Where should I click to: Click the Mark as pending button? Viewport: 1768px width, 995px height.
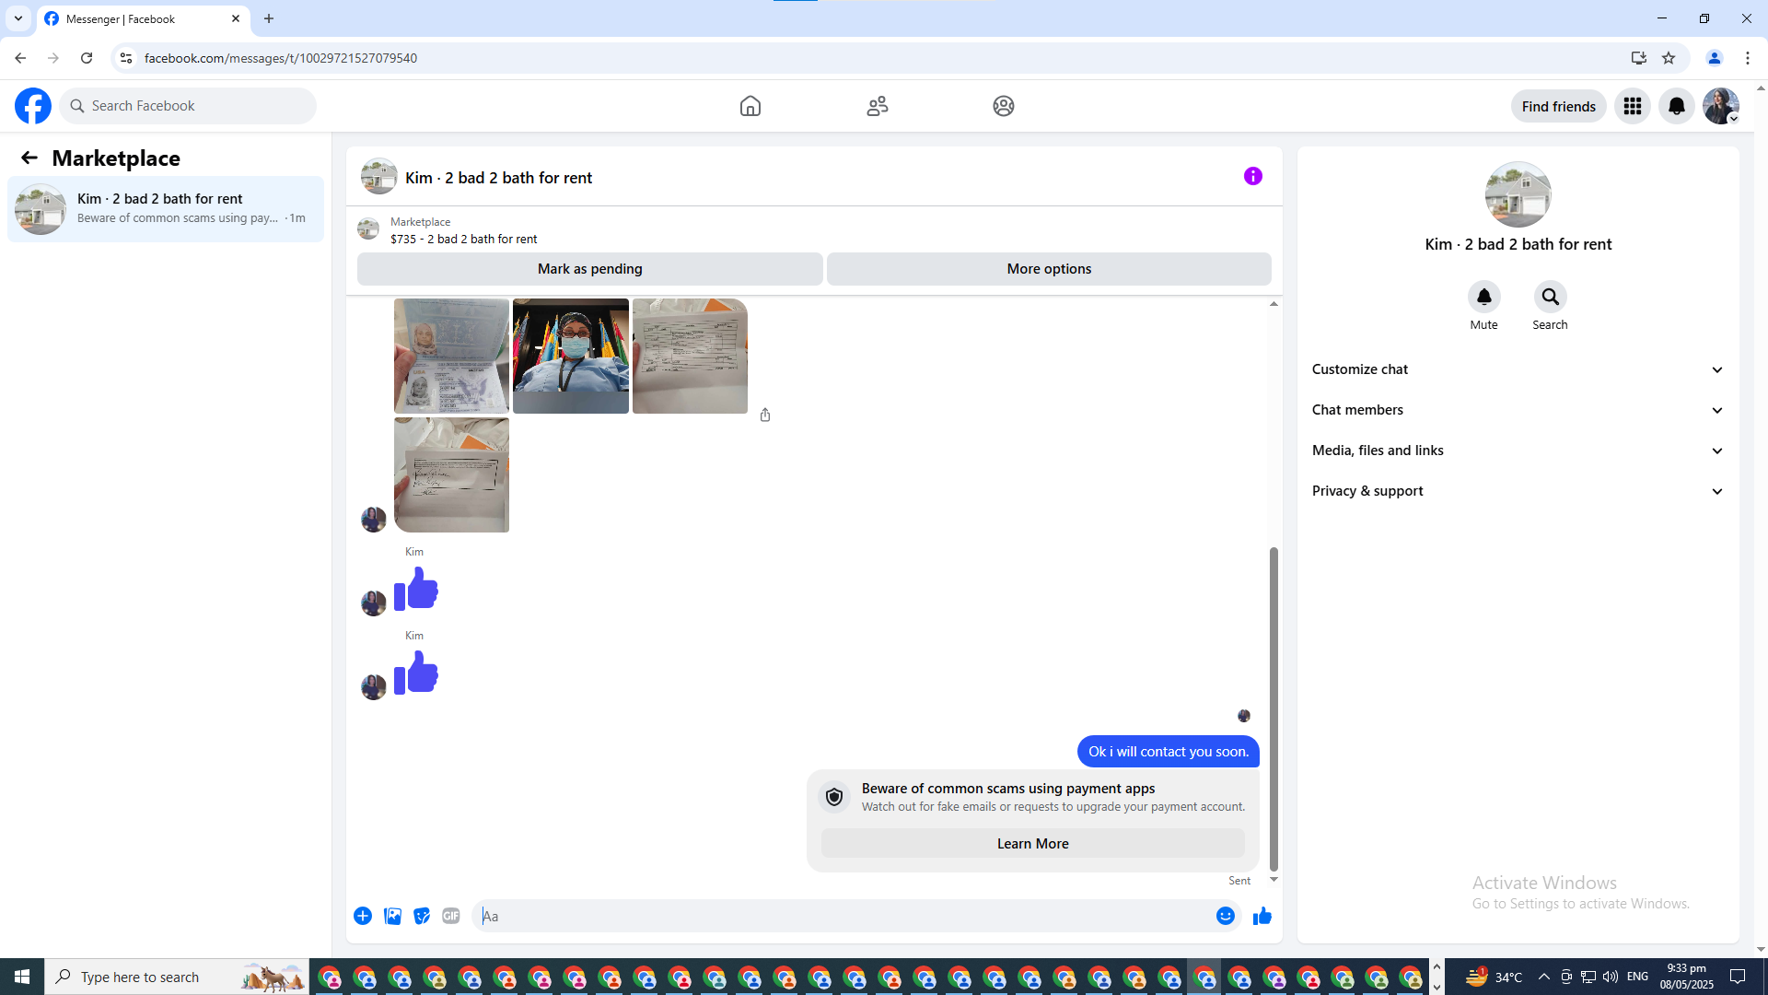pos(589,269)
